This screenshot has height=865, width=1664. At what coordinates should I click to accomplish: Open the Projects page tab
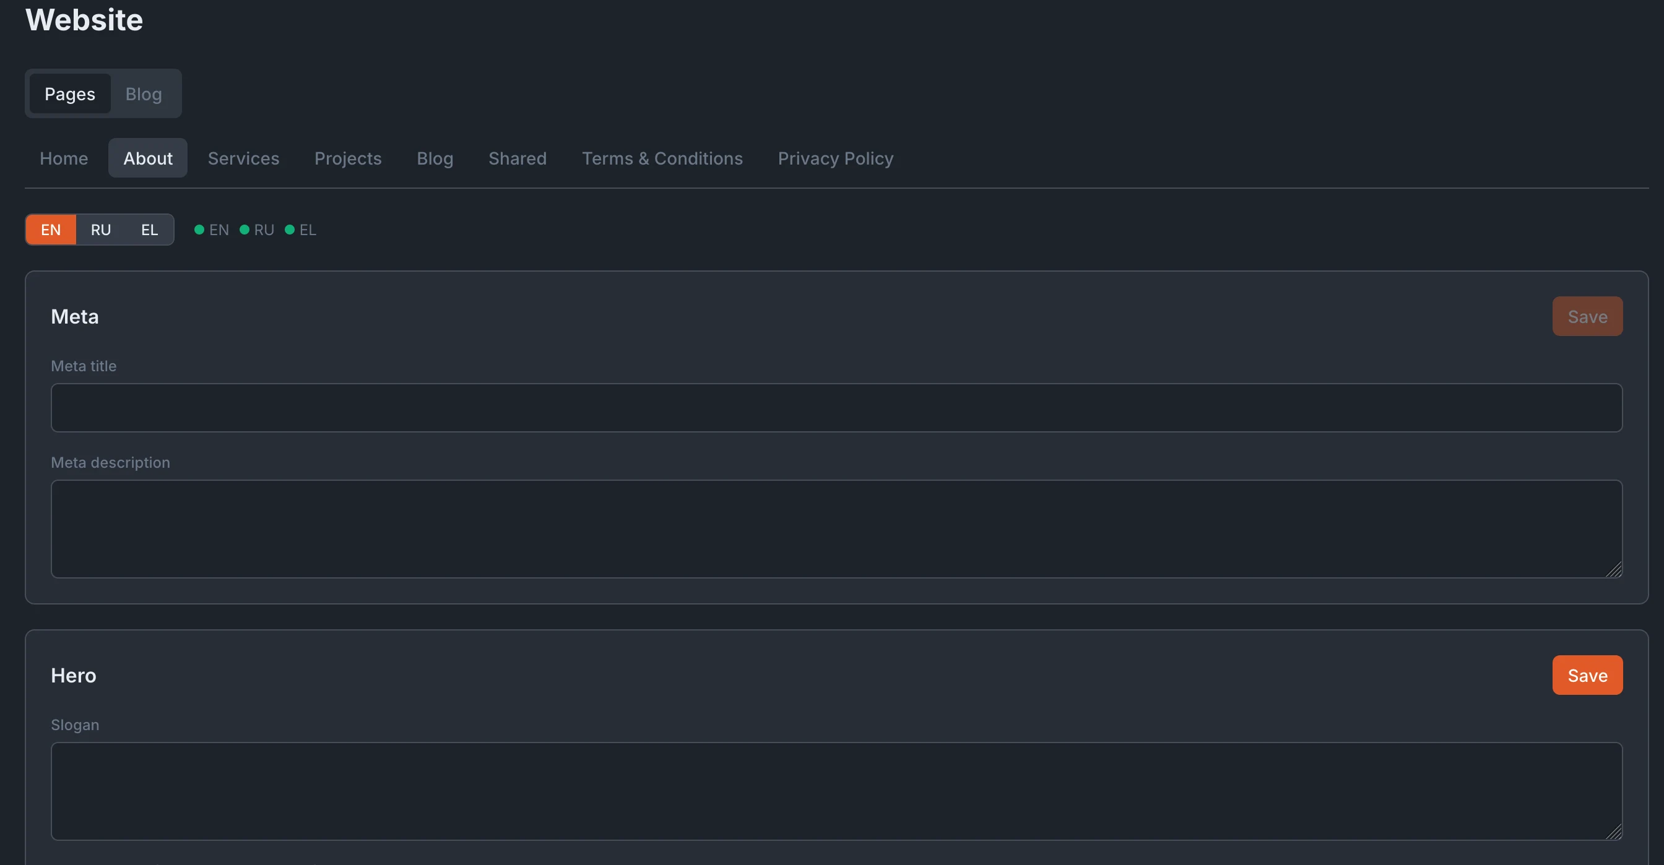348,158
